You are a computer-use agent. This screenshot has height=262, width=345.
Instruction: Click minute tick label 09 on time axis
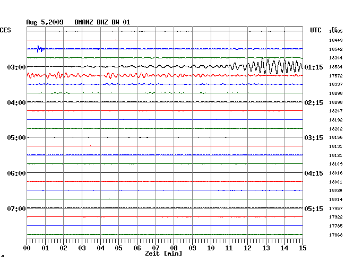click(x=192, y=248)
